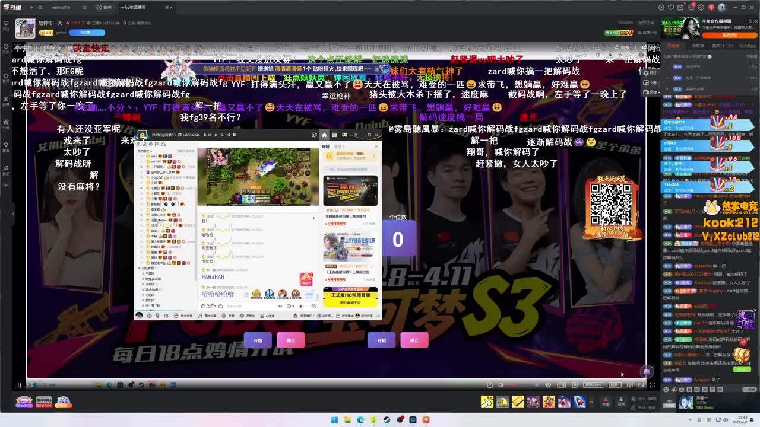Click the orange button in the ad banner

pos(729,35)
